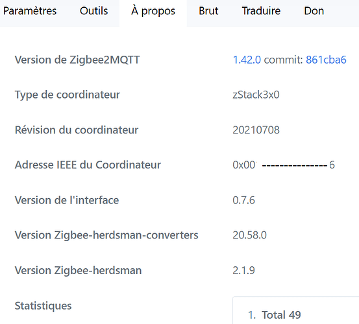Viewport: 359px width, 324px height.
Task: Click the herdsman-converters version 20.58.0
Action: tap(249, 235)
